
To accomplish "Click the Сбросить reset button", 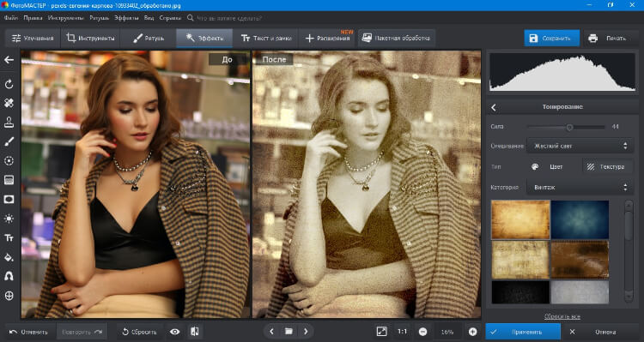I will point(139,332).
